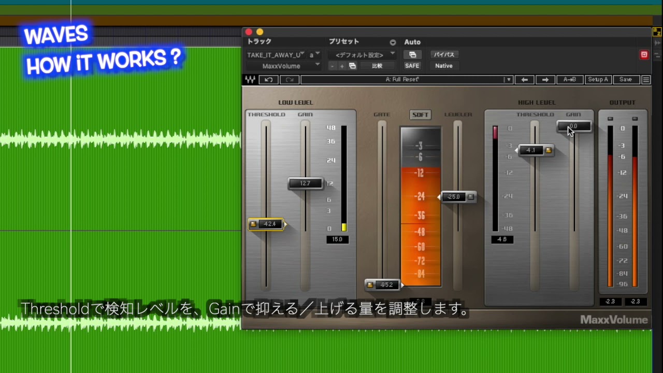Image resolution: width=663 pixels, height=373 pixels.
Task: Switch the Native processing mode
Action: 444,66
